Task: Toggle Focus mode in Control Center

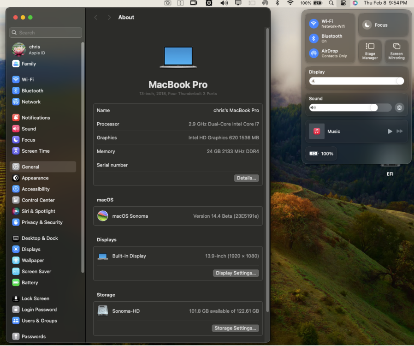Action: click(383, 25)
